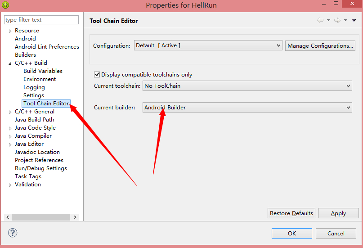Click the back navigation arrow icon
This screenshot has height=248, width=363.
pos(320,20)
